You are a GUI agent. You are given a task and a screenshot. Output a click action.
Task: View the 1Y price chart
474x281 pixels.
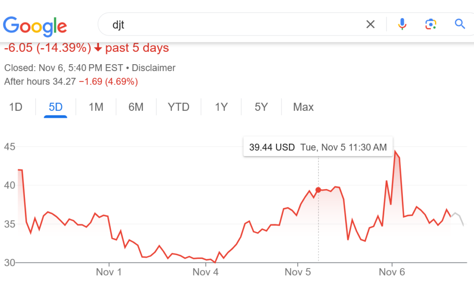(x=221, y=107)
